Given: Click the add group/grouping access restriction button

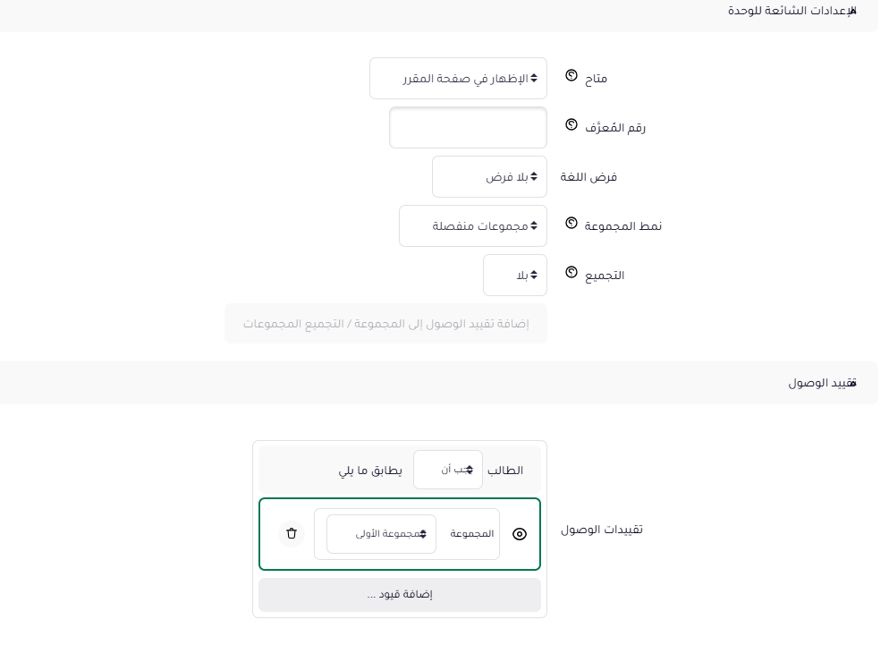Looking at the screenshot, I should click(385, 323).
